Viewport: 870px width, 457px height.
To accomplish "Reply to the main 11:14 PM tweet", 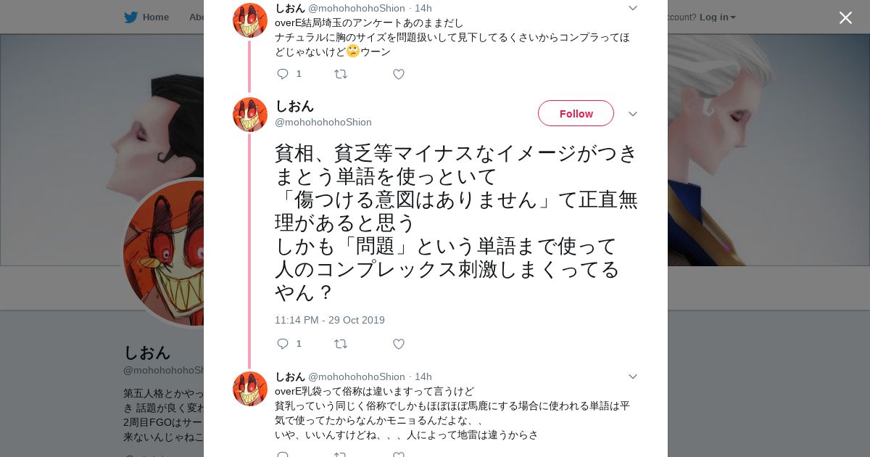I will (x=283, y=344).
